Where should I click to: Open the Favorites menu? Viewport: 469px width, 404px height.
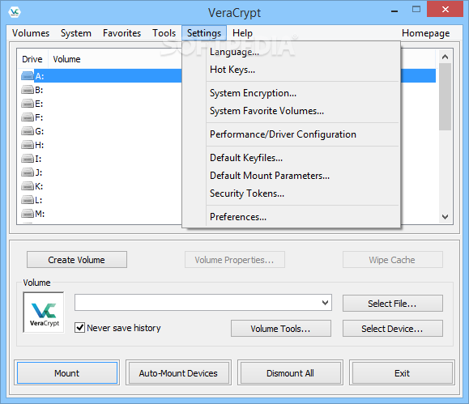point(122,33)
